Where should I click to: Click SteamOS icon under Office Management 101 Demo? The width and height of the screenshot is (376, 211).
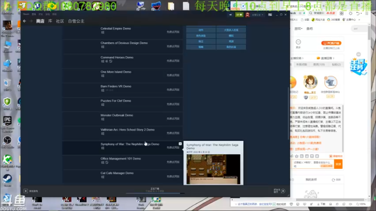pyautogui.click(x=107, y=162)
